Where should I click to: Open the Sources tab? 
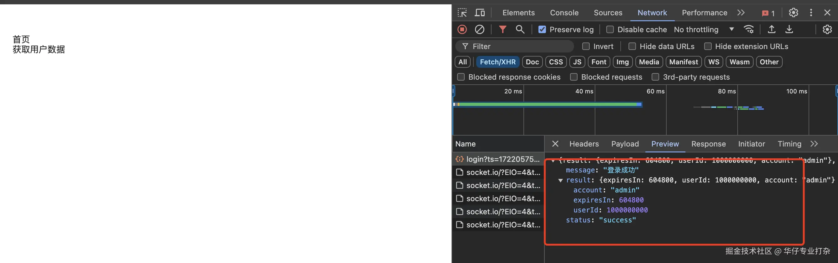pyautogui.click(x=608, y=13)
